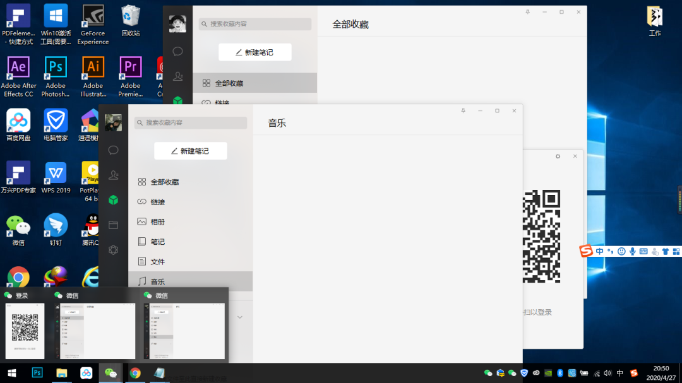Click profile avatar in back WeChat window
Viewport: 682px width, 383px height.
click(x=177, y=24)
